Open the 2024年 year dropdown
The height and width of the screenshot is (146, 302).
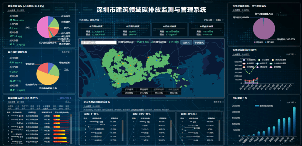(209, 20)
